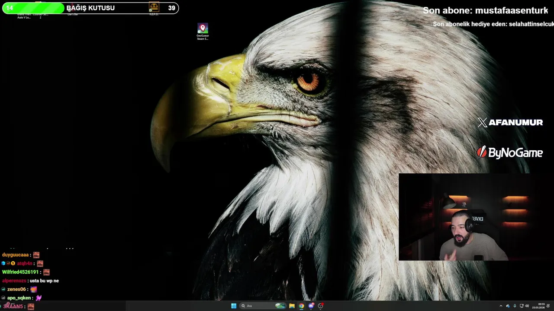Open the GeoGuessr Steam Edition desktop shortcut

coord(203,32)
